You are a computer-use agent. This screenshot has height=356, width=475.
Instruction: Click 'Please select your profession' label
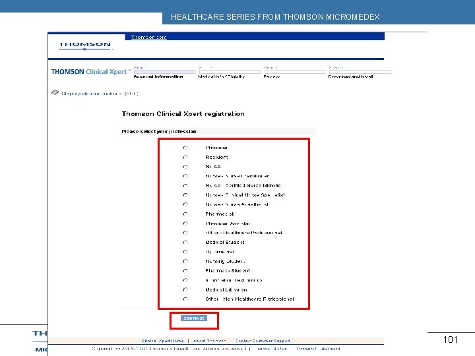[159, 131]
